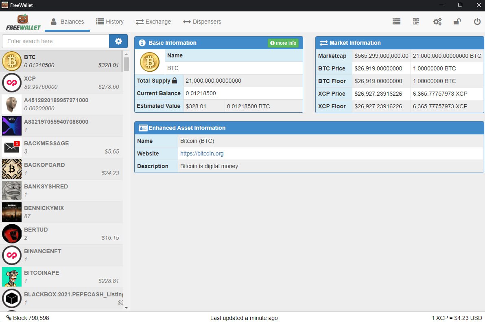Click the XCP Counterparty logo icon
Screen dimensions: 485x322
12,83
